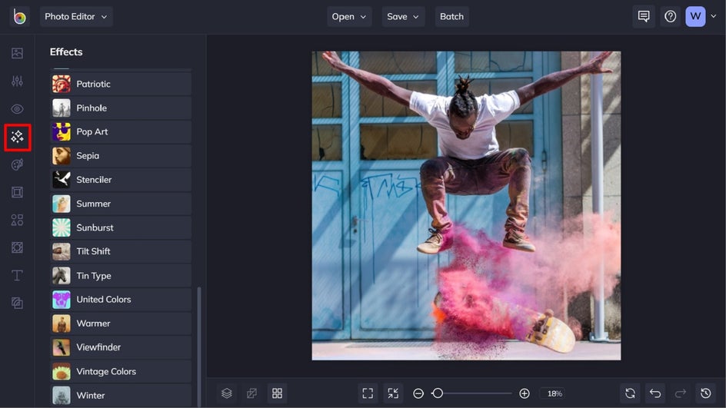Open the Image Manager sidebar icon
This screenshot has width=726, height=408.
pos(17,54)
